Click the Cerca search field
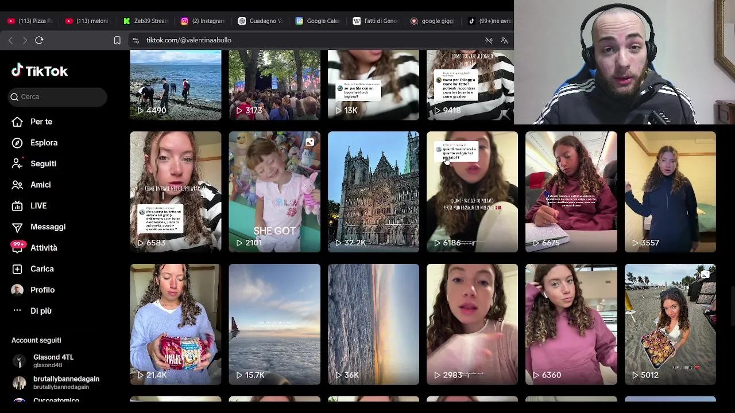Viewport: 735px width, 413px height. pyautogui.click(x=57, y=97)
